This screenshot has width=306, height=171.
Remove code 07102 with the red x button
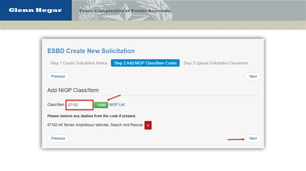[x=148, y=125]
